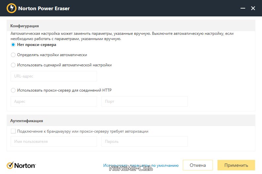Select the 'Нет прокси-сервера' radio option
This screenshot has height=174, width=262.
pos(13,45)
